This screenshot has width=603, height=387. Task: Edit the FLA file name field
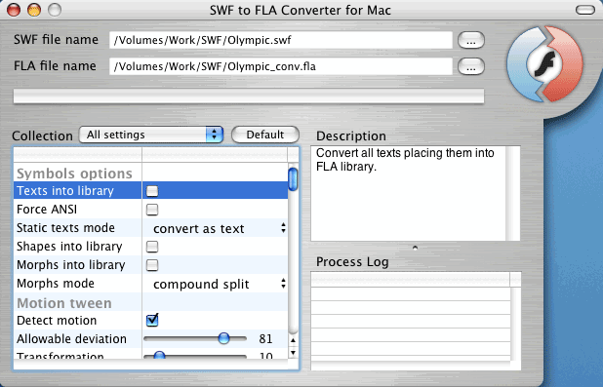click(281, 66)
